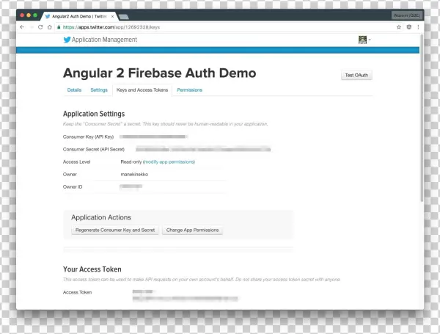Click the Read-only access level text
Viewport: 440px width, 334px height.
[131, 161]
